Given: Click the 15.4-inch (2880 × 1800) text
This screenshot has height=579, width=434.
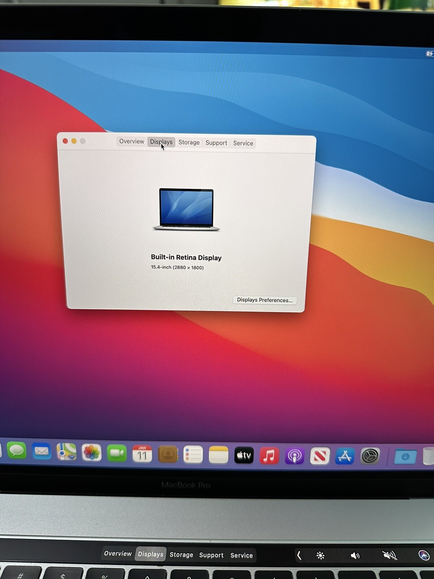Looking at the screenshot, I should click(177, 267).
